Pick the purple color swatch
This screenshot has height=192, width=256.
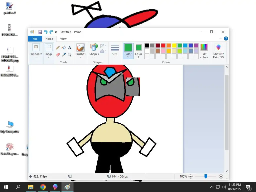(x=196, y=45)
